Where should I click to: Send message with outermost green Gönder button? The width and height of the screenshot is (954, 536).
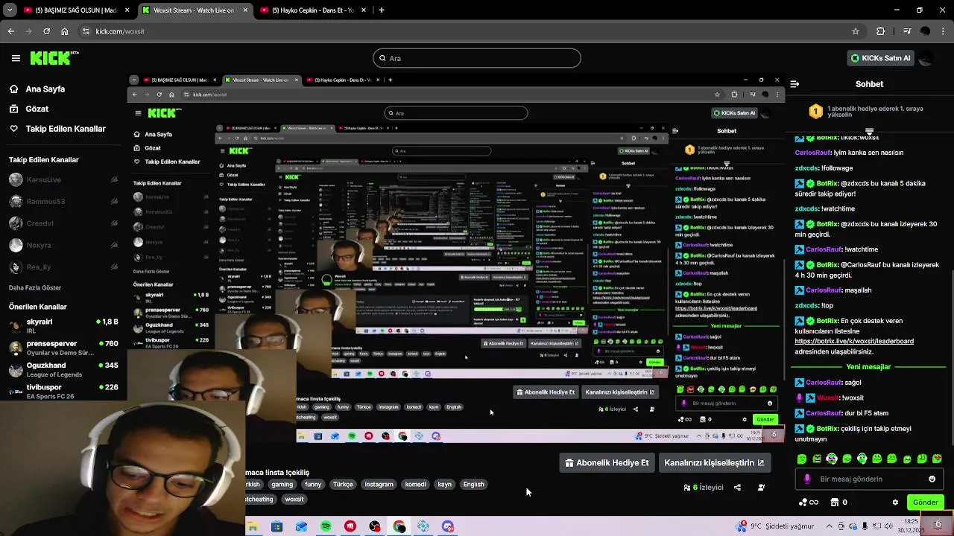[925, 502]
